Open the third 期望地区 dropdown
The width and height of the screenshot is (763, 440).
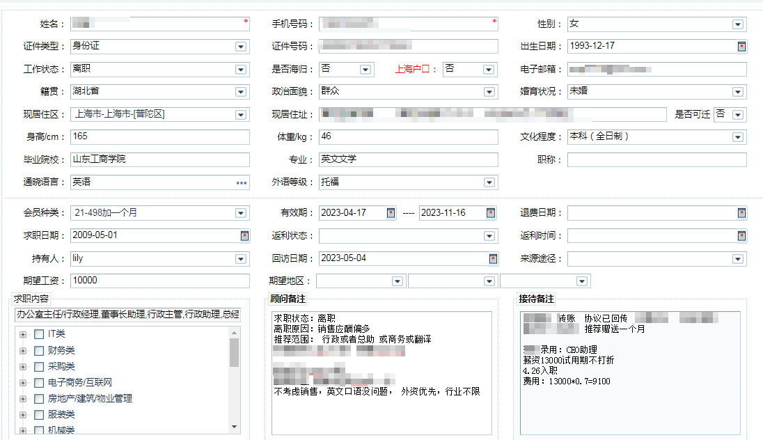tap(581, 281)
